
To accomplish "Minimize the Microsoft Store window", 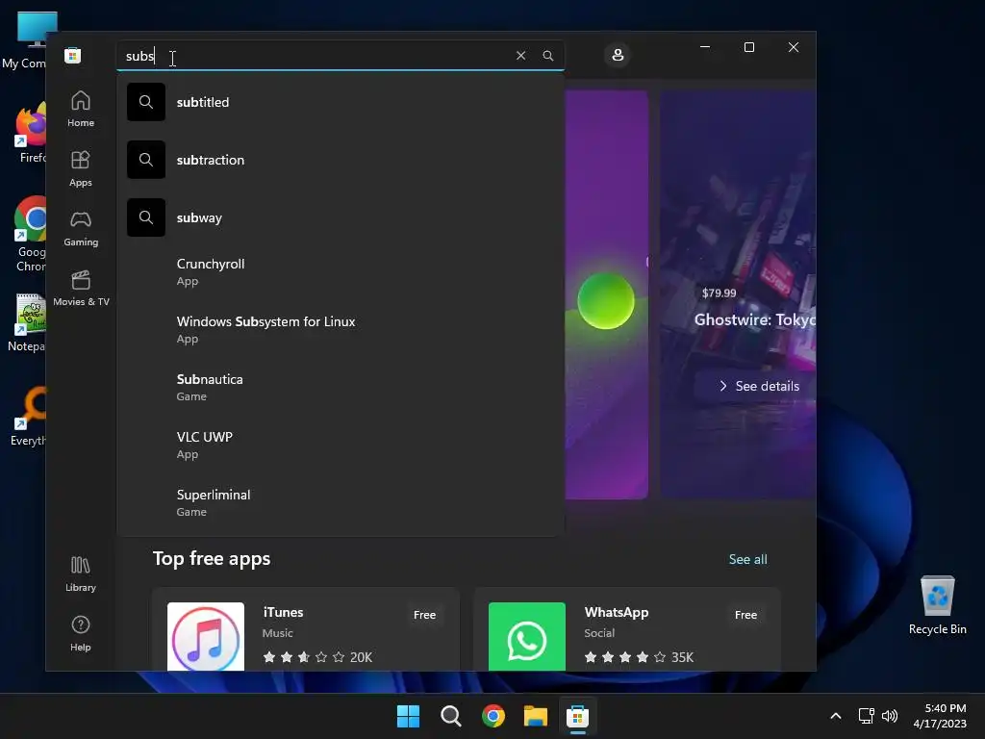I will 705,47.
